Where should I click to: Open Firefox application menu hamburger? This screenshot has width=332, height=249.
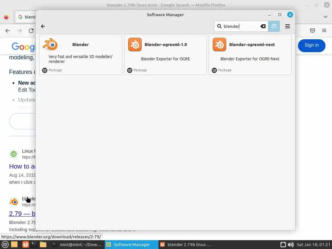(324, 30)
